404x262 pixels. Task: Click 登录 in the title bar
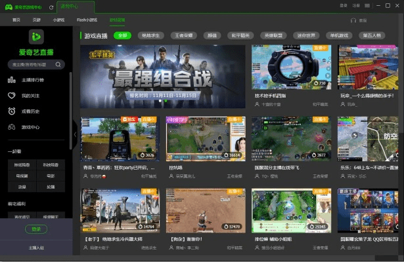343,6
